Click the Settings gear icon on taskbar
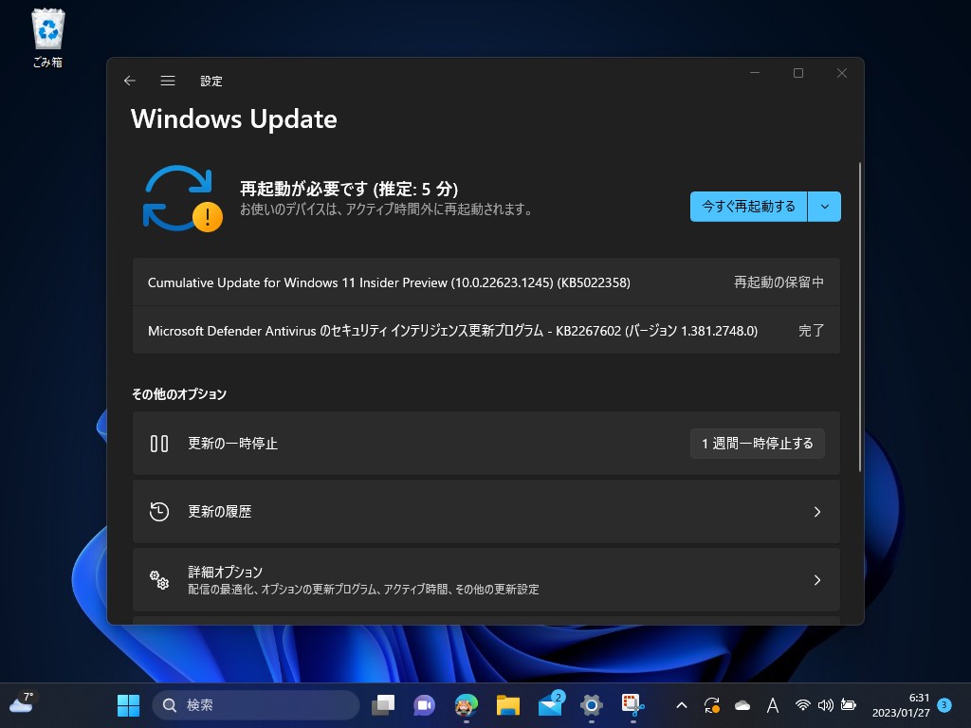Screen dimensions: 971x728 [x=592, y=705]
